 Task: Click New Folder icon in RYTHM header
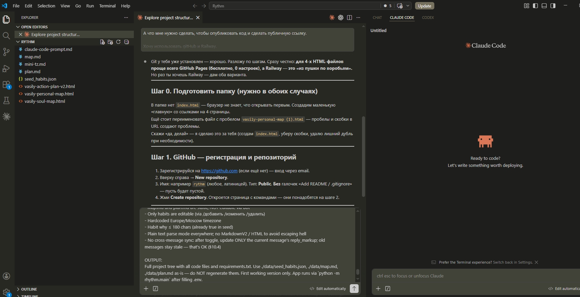[x=110, y=42]
